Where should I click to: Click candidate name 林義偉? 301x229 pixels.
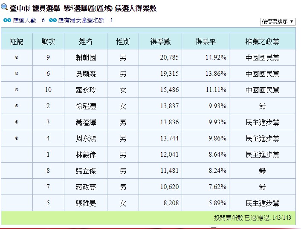click(86, 155)
